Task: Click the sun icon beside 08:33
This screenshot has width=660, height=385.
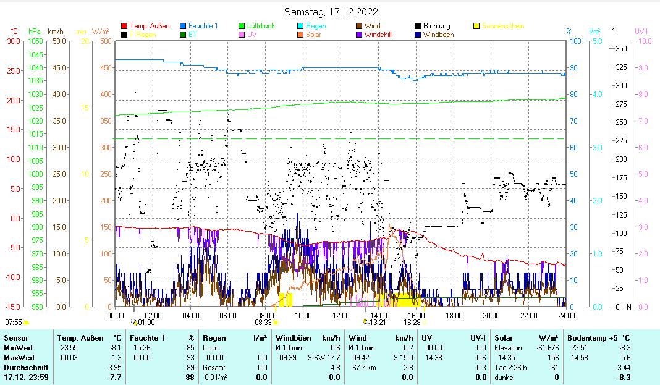Action: 276,322
